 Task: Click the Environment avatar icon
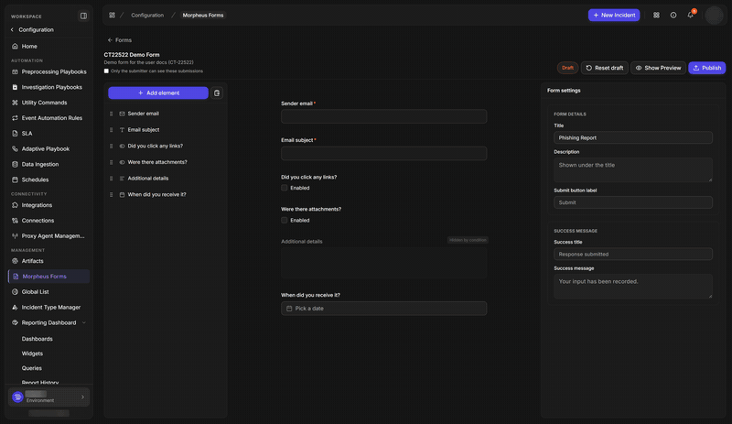pos(17,397)
